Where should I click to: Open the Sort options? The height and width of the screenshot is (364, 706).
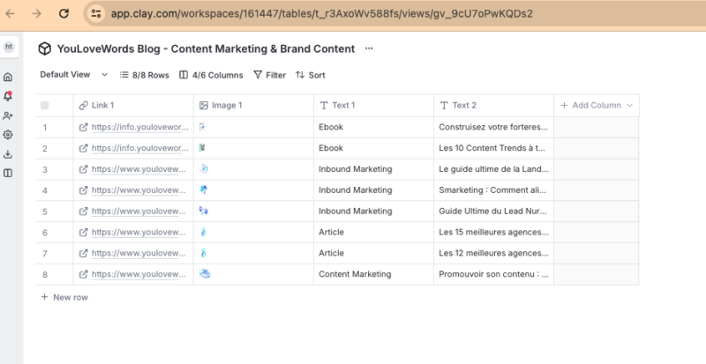[x=311, y=75]
